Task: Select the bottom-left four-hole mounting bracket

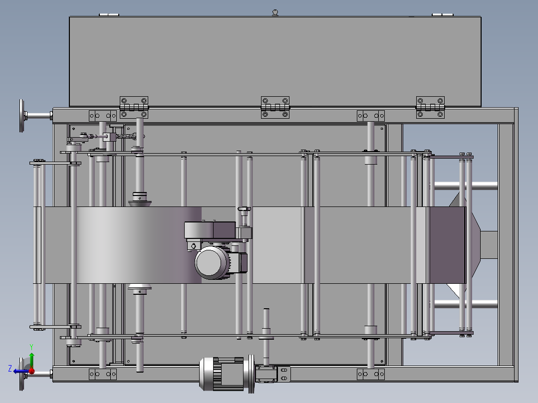Action: tap(103, 374)
